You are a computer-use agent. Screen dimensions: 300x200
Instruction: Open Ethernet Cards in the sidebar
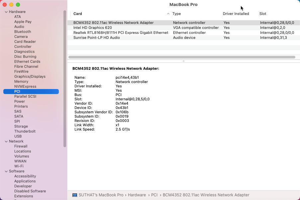pyautogui.click(x=27, y=61)
